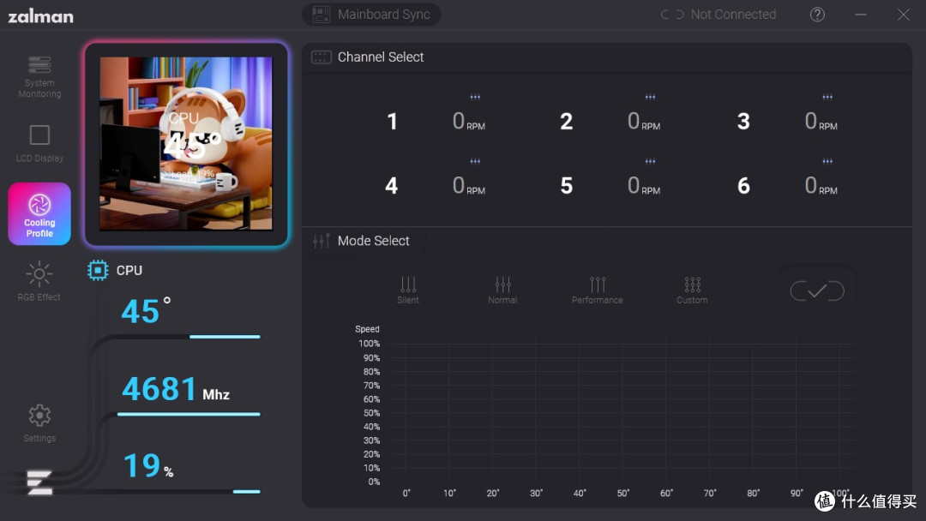Image resolution: width=926 pixels, height=521 pixels.
Task: Click the LCD preview thumbnail
Action: point(186,143)
